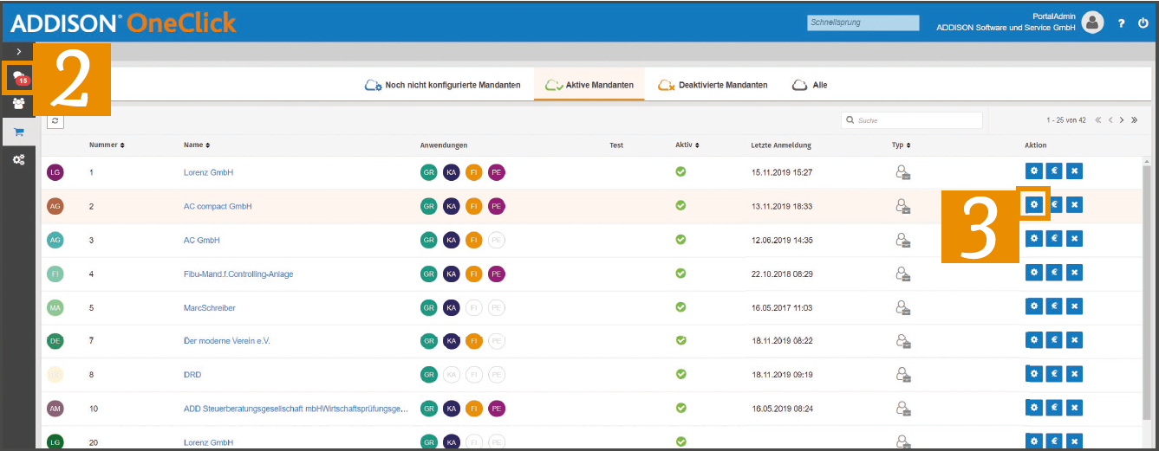Image resolution: width=1159 pixels, height=451 pixels.
Task: Sort the table by Aktiv column
Action: pyautogui.click(x=687, y=145)
